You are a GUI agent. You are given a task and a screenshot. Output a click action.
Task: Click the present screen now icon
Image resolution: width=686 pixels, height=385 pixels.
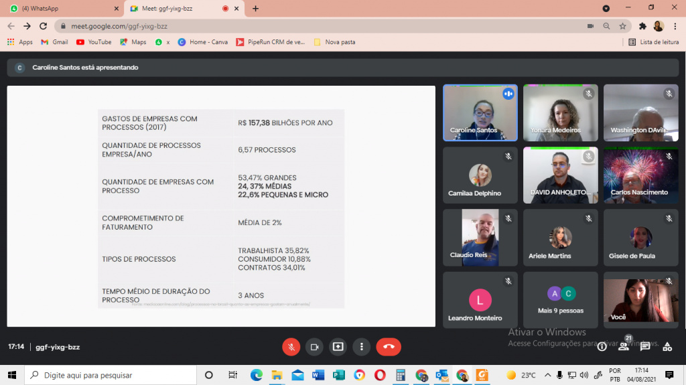(338, 347)
